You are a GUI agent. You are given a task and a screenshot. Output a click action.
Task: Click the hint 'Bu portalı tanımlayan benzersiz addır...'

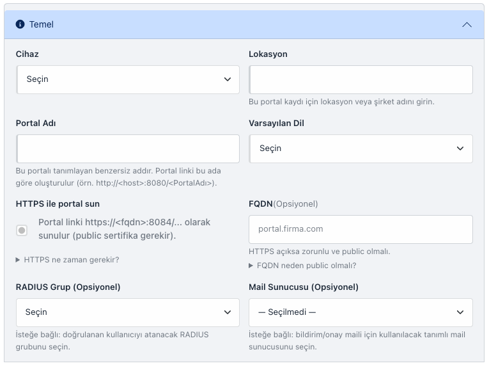pyautogui.click(x=118, y=177)
